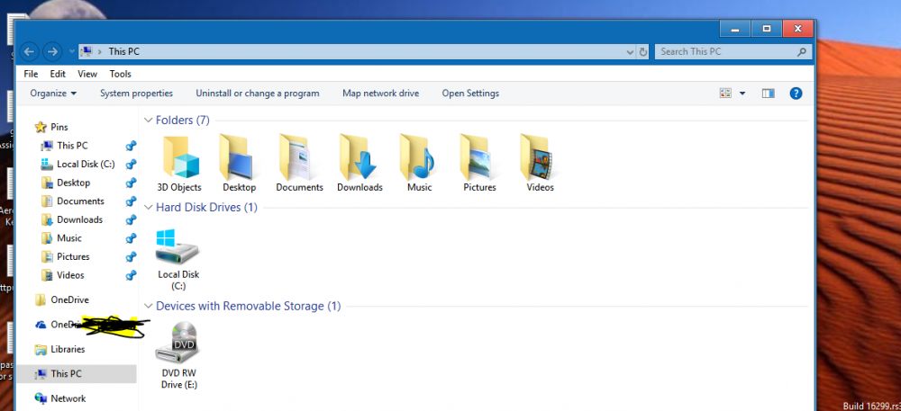Open the Videos folder icon

pyautogui.click(x=540, y=157)
